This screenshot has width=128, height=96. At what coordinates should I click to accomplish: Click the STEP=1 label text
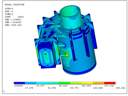point(9,9)
